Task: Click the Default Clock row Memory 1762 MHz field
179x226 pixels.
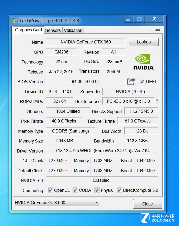Action: (x=103, y=170)
